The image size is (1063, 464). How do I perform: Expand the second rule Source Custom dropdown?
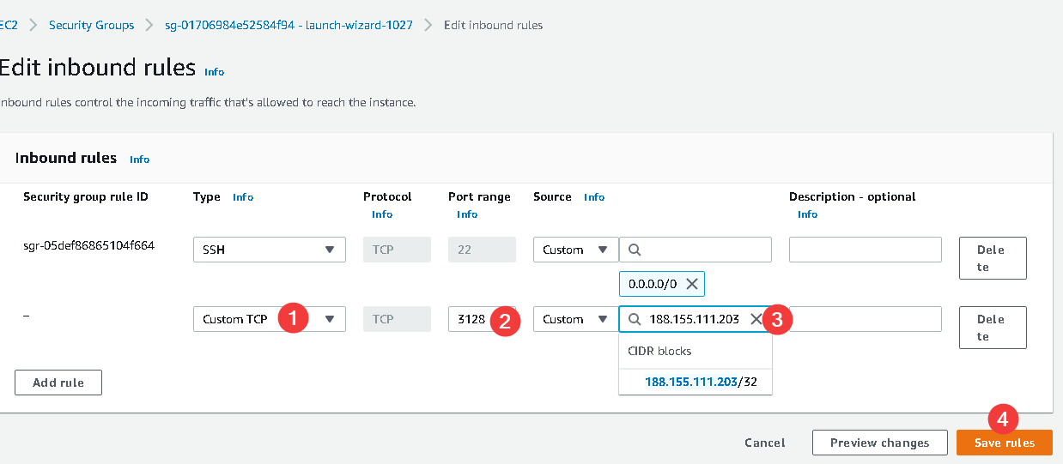[575, 319]
